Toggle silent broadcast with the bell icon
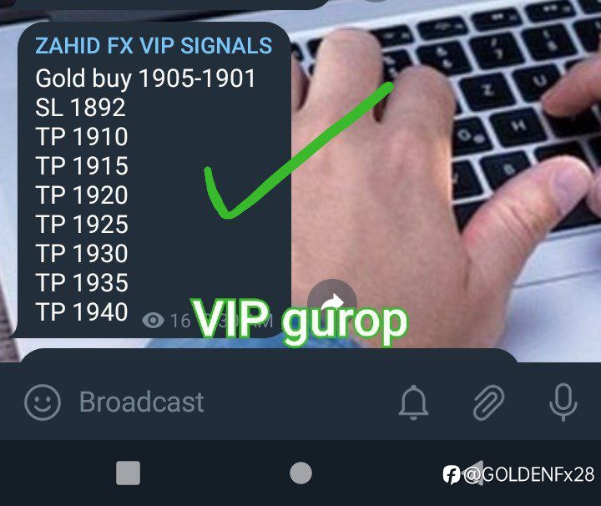Viewport: 601px width, 506px height. (413, 402)
